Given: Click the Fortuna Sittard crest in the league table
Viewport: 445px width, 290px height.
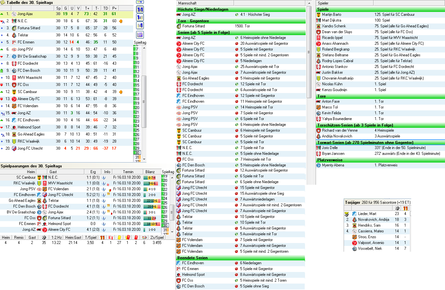Looking at the screenshot, I should (x=14, y=28).
